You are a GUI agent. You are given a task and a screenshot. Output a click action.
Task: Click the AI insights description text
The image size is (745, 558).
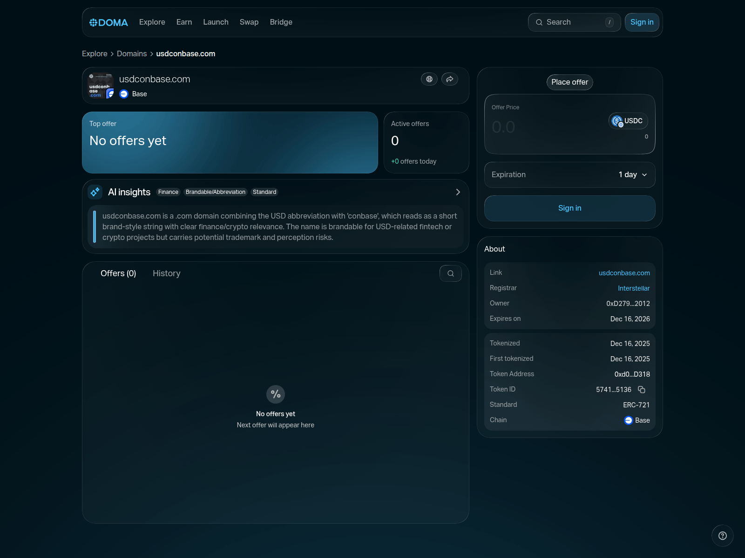279,227
